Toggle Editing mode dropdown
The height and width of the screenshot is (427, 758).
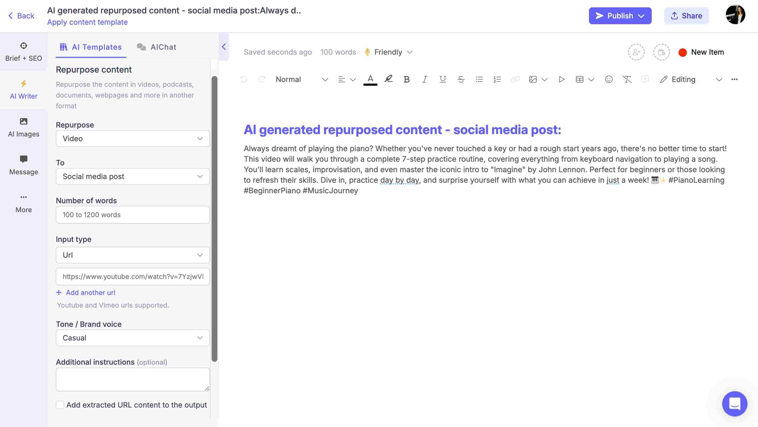720,80
